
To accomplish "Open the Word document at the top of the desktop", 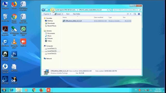I will 23,6.
